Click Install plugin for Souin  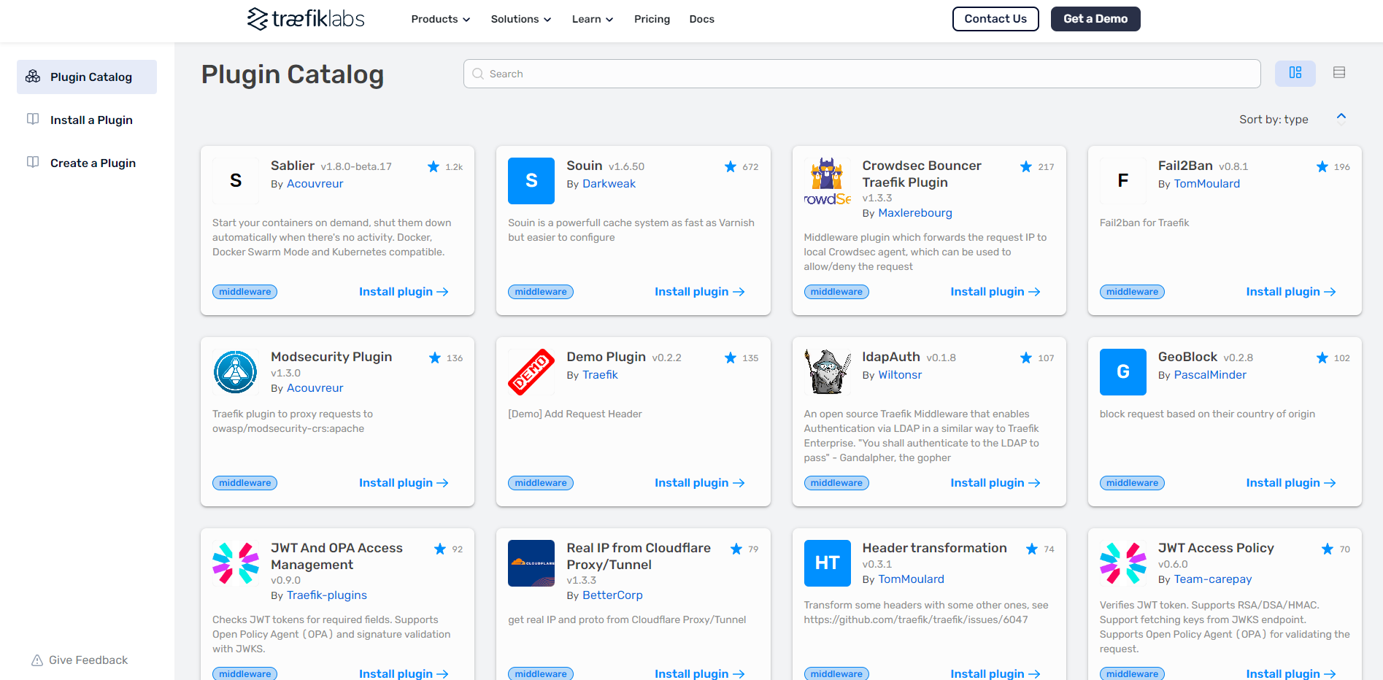tap(699, 292)
